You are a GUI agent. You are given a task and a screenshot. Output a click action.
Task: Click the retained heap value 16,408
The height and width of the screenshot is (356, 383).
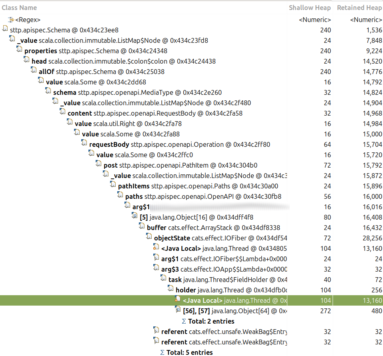[x=372, y=217]
